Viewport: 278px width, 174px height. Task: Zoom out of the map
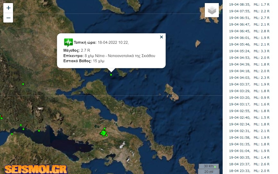[8, 18]
